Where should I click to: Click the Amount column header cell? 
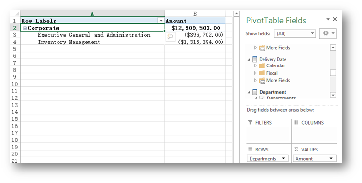click(x=195, y=21)
